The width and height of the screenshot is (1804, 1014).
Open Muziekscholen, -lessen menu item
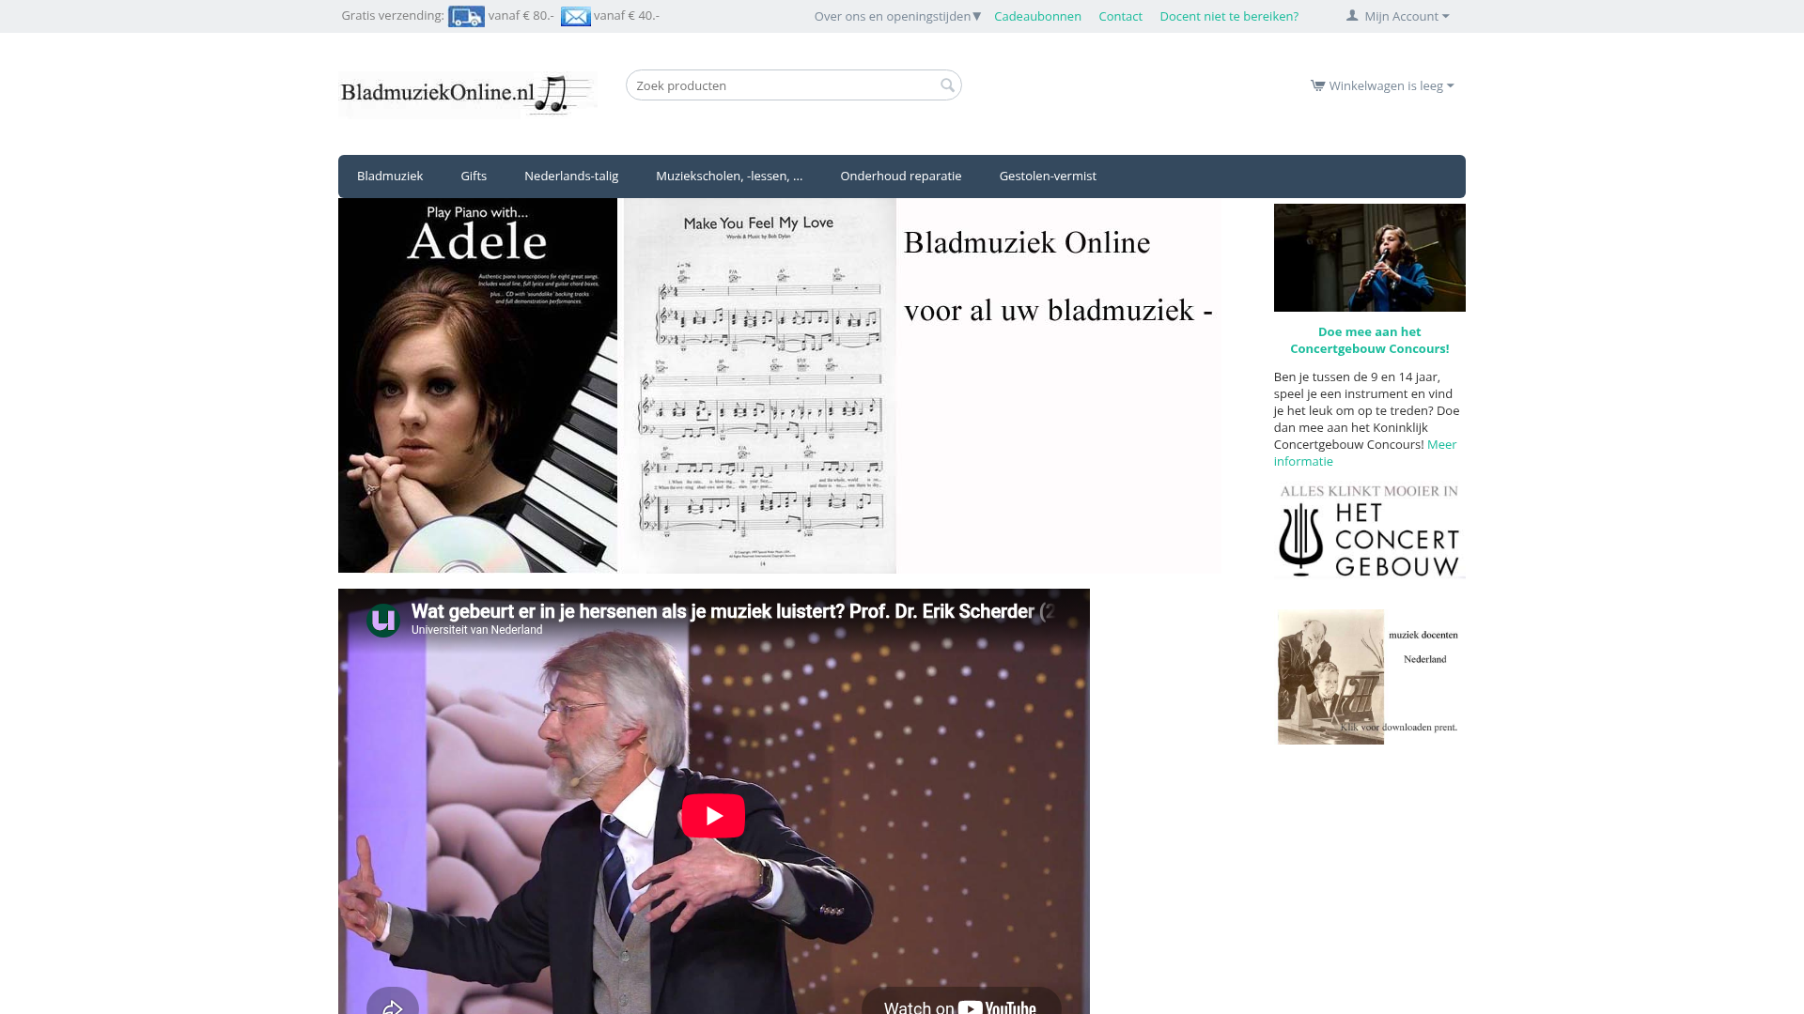729,176
